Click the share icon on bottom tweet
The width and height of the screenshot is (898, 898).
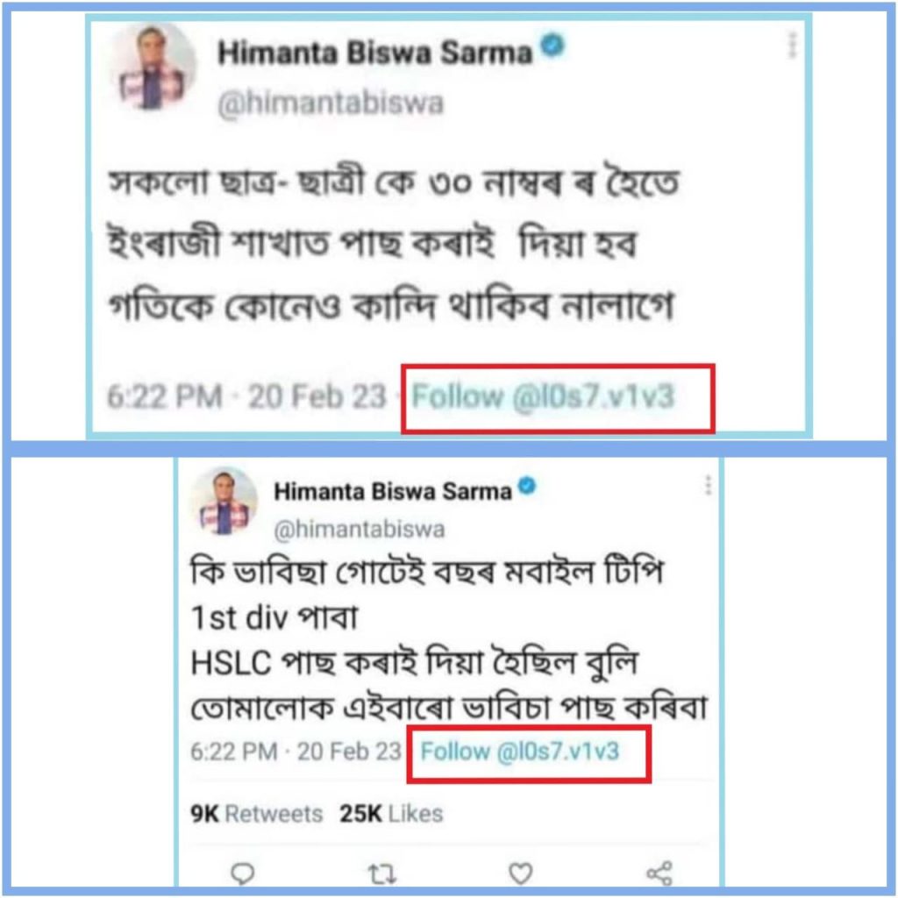659,873
